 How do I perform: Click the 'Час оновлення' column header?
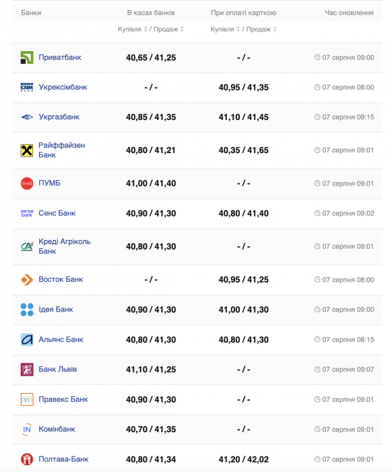point(350,13)
